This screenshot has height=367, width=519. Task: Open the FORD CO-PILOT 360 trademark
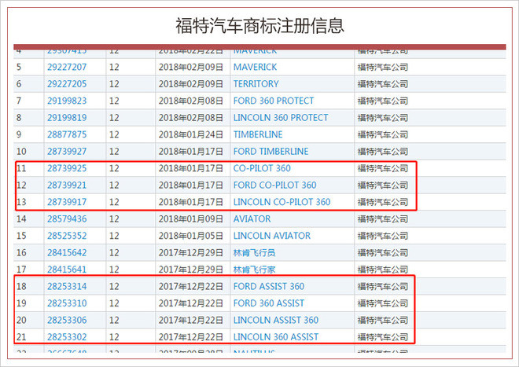coord(274,185)
